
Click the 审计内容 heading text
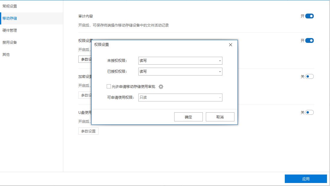point(86,16)
